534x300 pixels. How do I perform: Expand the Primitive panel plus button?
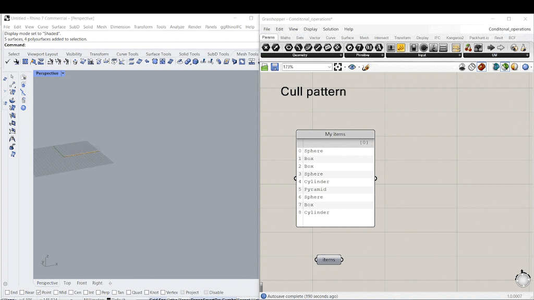tap(382, 55)
